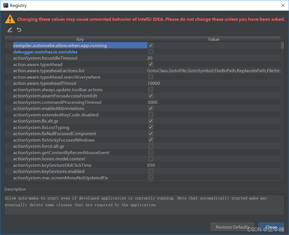Screen dimensions: 289x235
Task: Toggle actionSystem.fixNullFocusedComponent checkbox
Action: coord(151,133)
